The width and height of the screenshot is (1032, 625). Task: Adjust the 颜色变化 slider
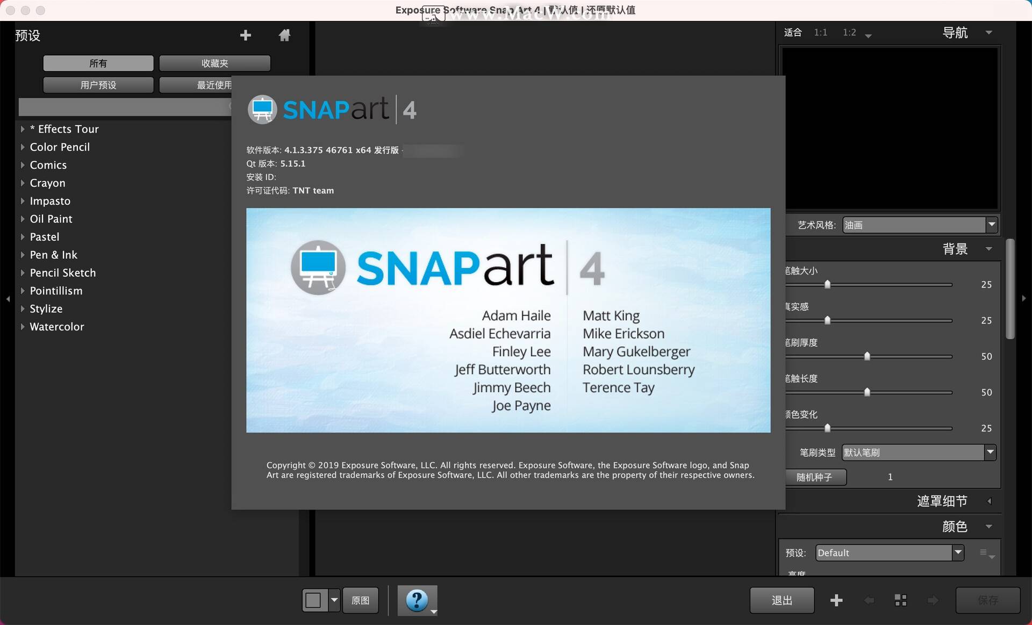coord(828,428)
